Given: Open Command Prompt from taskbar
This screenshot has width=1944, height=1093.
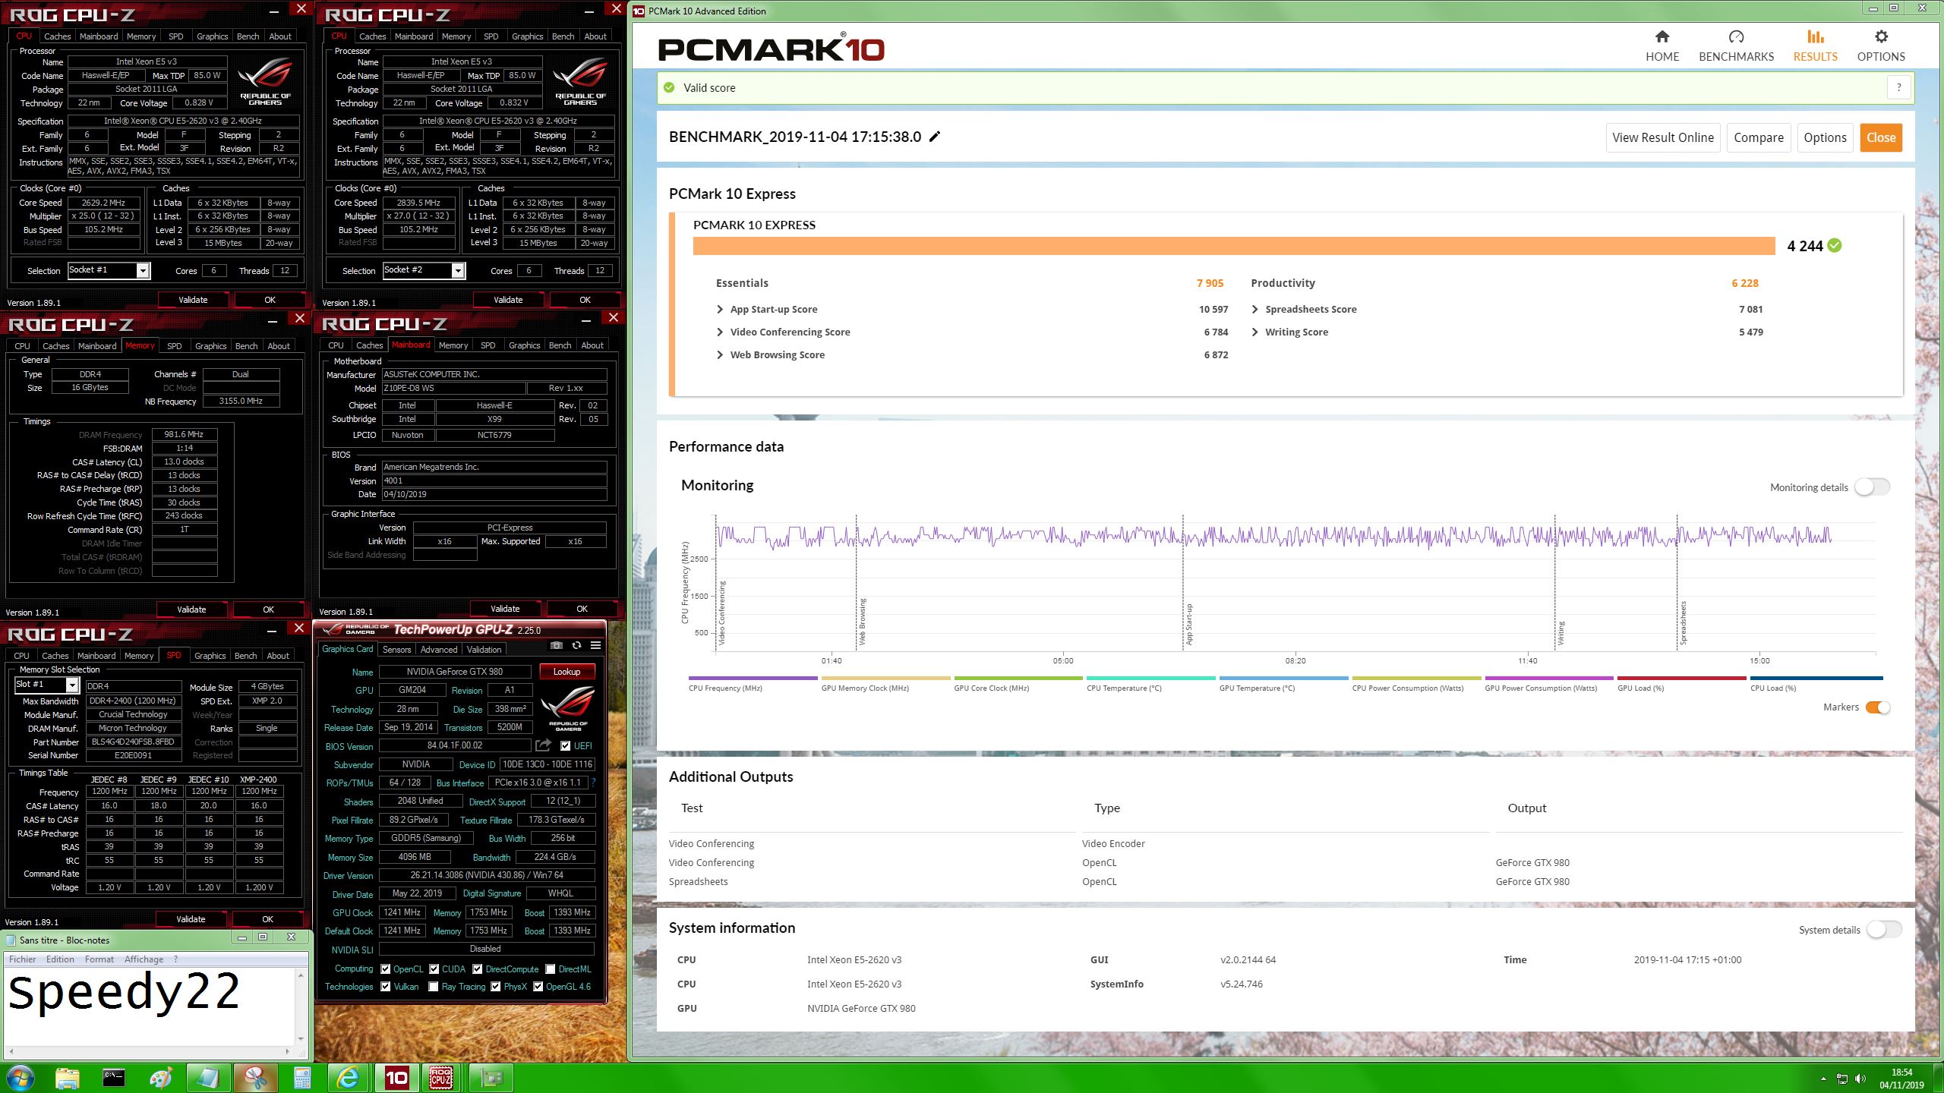Looking at the screenshot, I should (114, 1078).
